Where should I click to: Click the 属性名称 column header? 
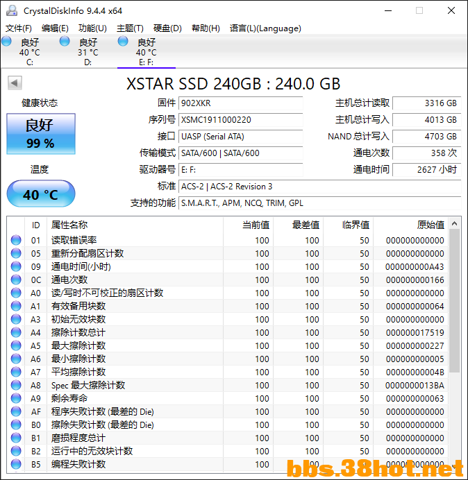(135, 225)
